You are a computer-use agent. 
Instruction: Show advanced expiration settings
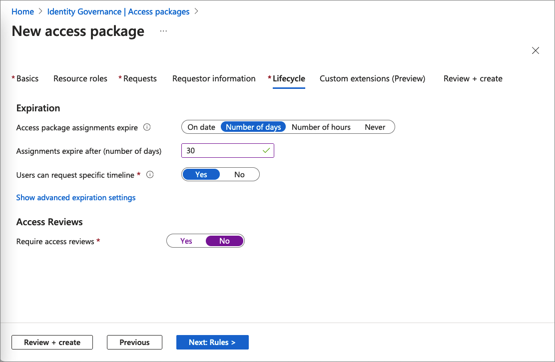[76, 198]
